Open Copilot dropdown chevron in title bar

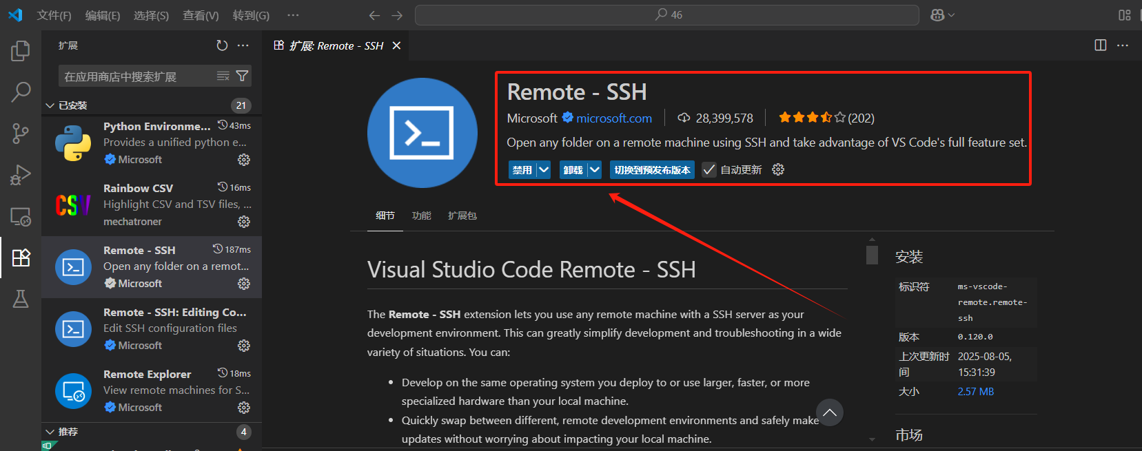point(952,15)
